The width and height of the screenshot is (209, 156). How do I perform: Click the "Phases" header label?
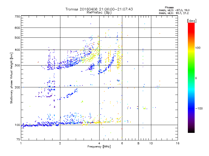pyautogui.click(x=169, y=8)
